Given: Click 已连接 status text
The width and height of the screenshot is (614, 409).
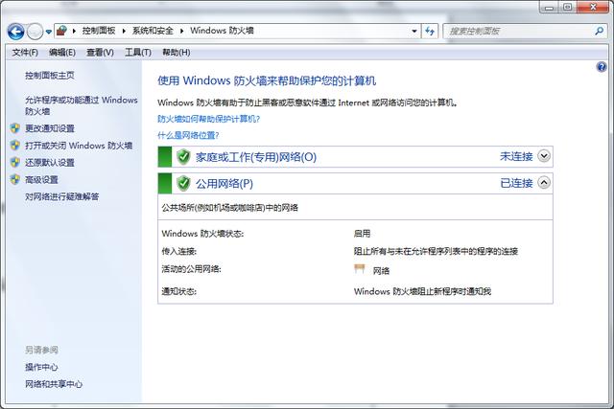Looking at the screenshot, I should point(516,183).
